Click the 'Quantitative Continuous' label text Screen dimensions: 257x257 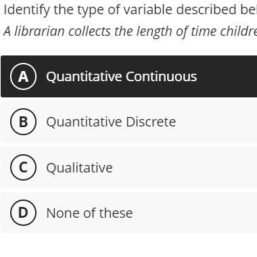pos(122,76)
